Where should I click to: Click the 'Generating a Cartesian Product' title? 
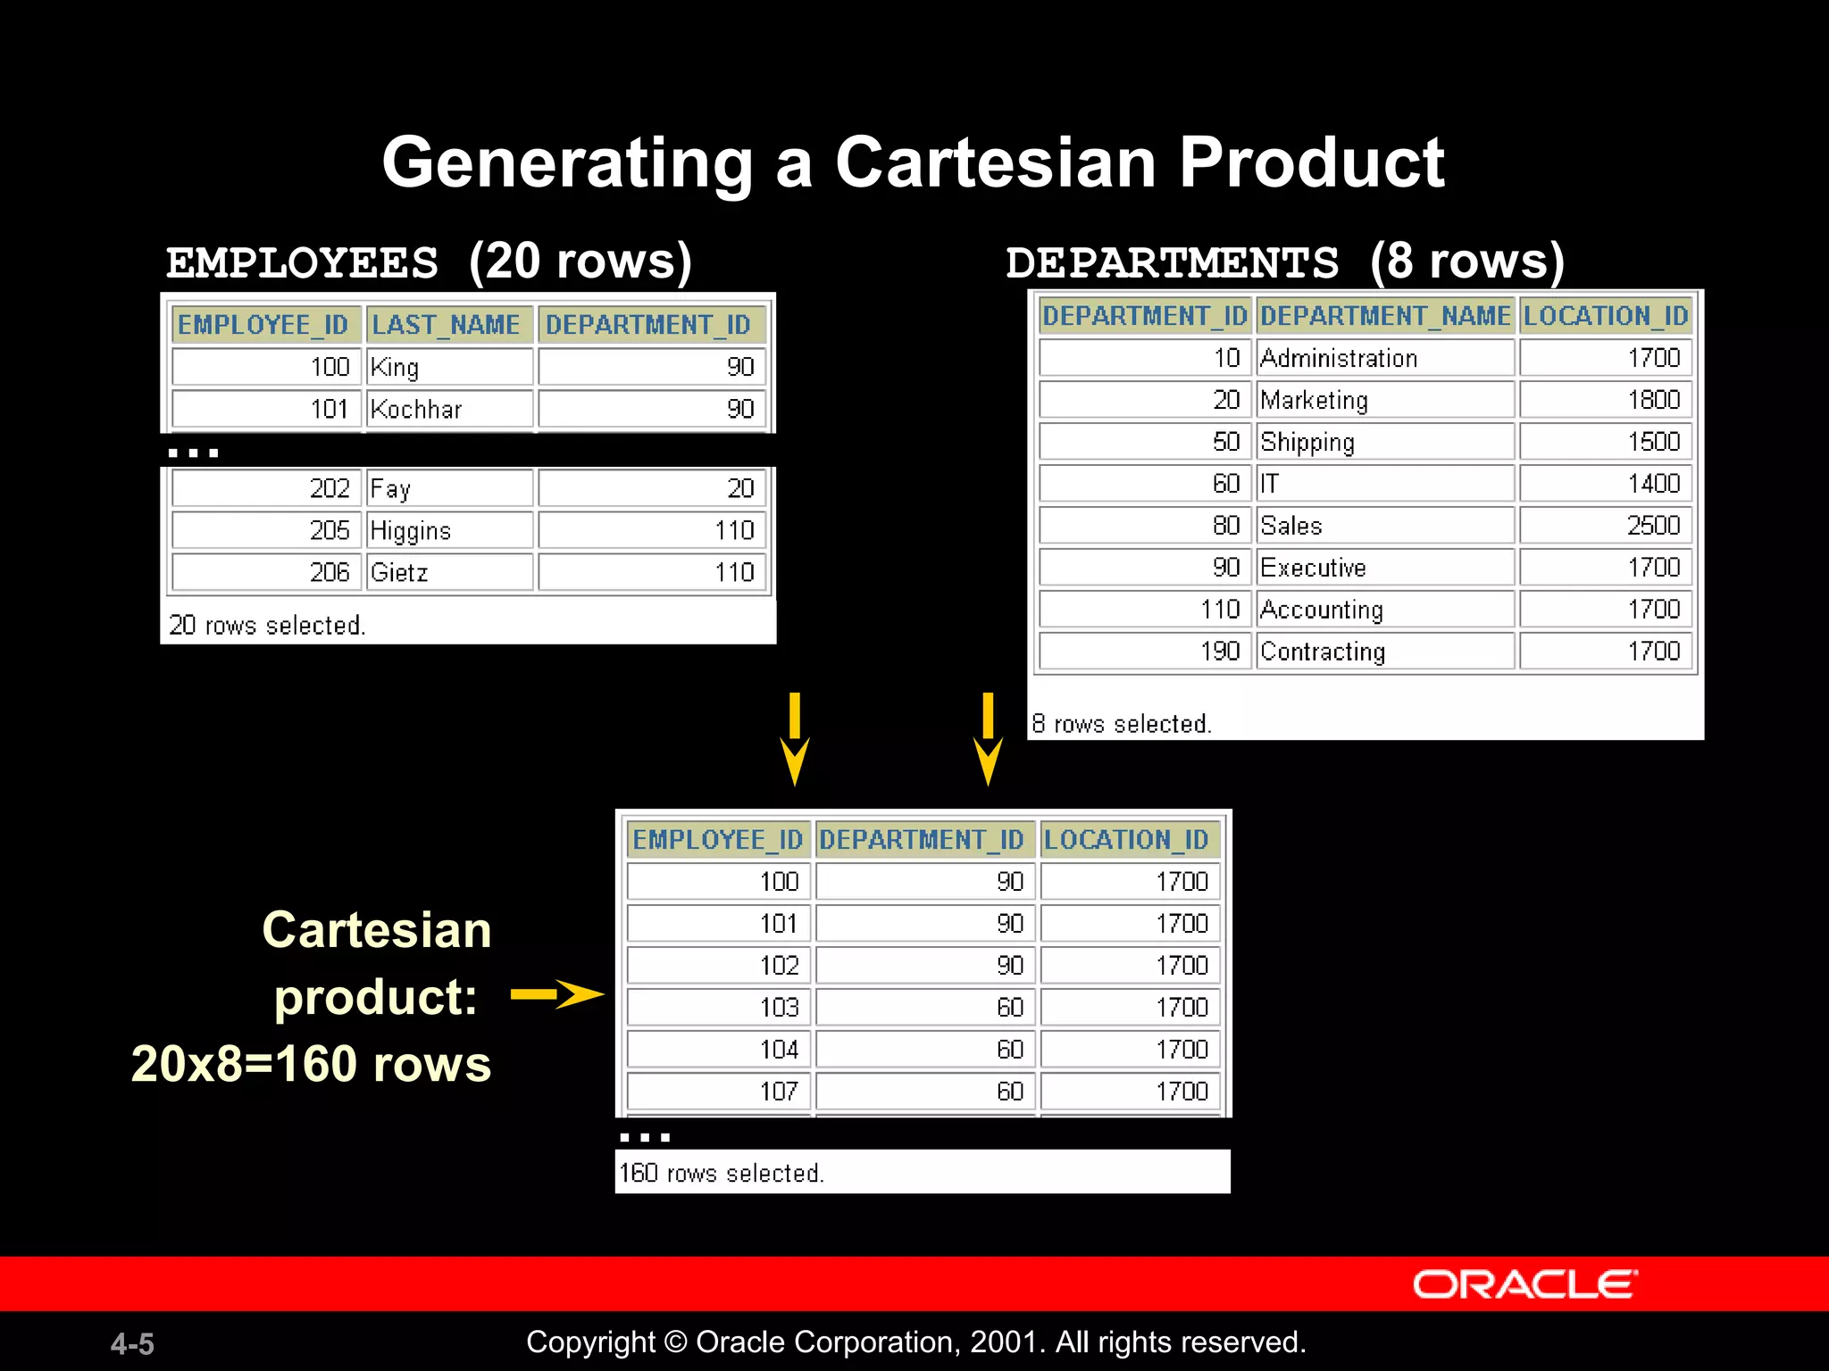pyautogui.click(x=913, y=162)
